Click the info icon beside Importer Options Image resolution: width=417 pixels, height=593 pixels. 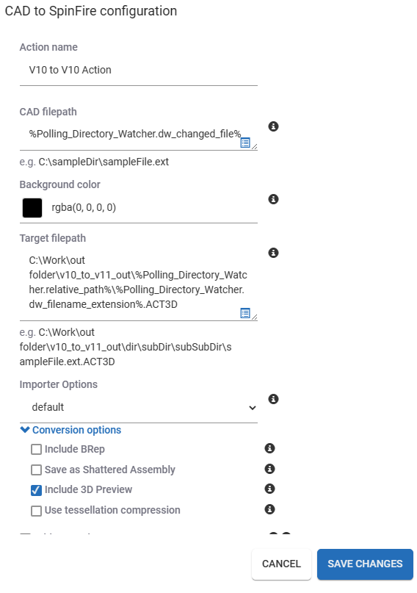pos(273,399)
